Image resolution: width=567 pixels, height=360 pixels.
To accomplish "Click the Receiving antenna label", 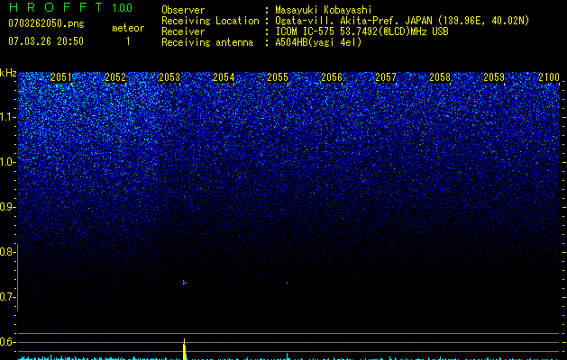I will click(x=207, y=42).
